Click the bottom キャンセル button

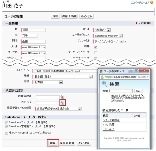tap(84, 143)
